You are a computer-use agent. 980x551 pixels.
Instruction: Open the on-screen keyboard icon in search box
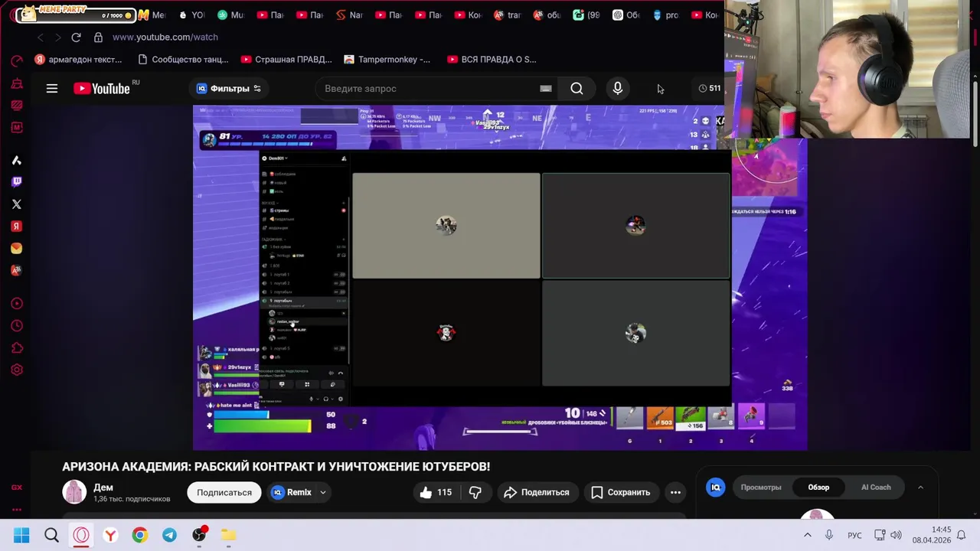(546, 89)
